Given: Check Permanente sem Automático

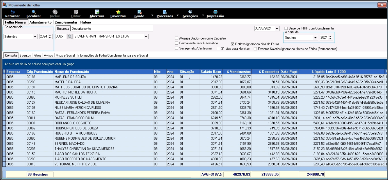Looking at the screenshot, I should coord(177,43).
